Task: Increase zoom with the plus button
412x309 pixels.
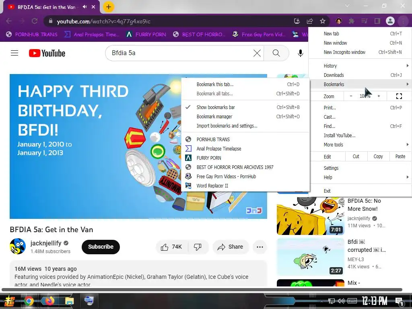Action: pyautogui.click(x=379, y=96)
